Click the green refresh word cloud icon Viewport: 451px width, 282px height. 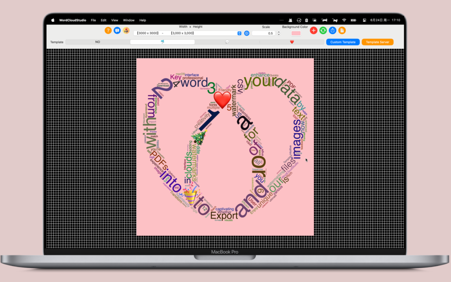point(323,30)
